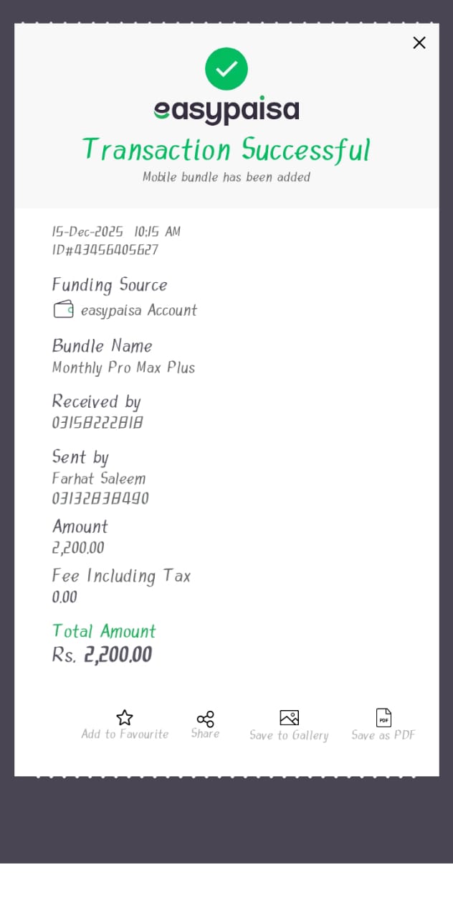Click the Save to Gallery picture icon
This screenshot has height=919, width=453.
tap(289, 717)
